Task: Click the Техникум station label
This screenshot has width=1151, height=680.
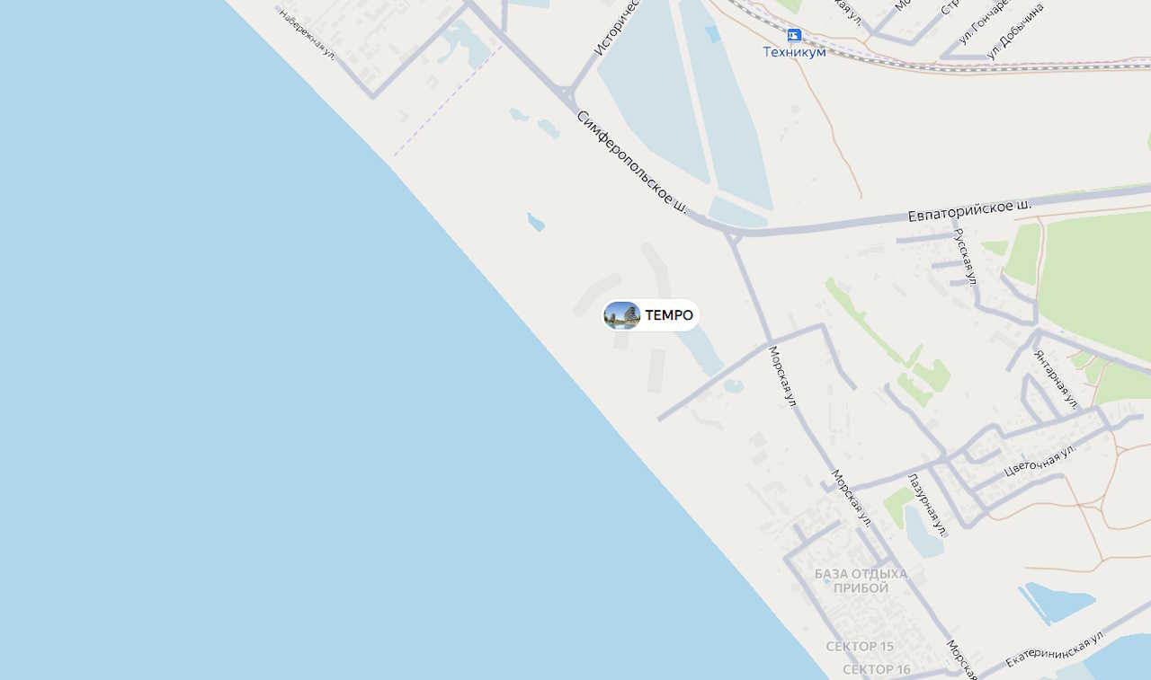Action: click(794, 52)
